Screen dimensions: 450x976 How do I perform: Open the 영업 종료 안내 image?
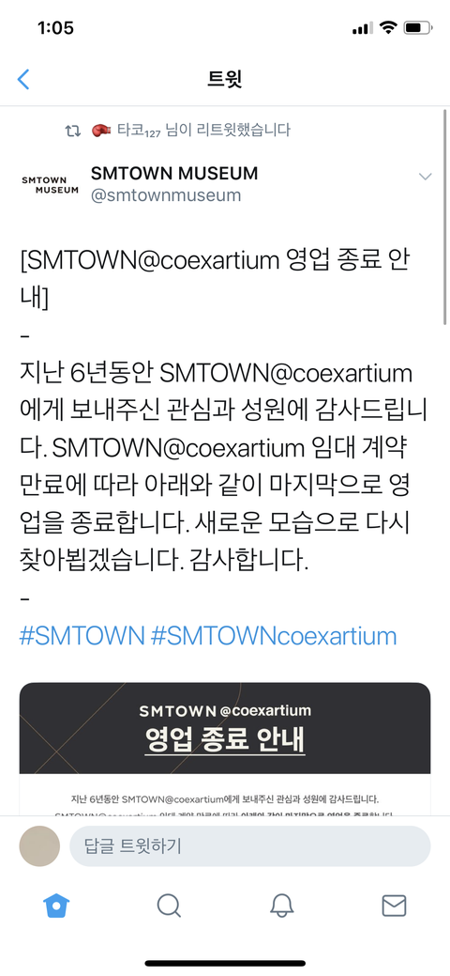pos(225,748)
